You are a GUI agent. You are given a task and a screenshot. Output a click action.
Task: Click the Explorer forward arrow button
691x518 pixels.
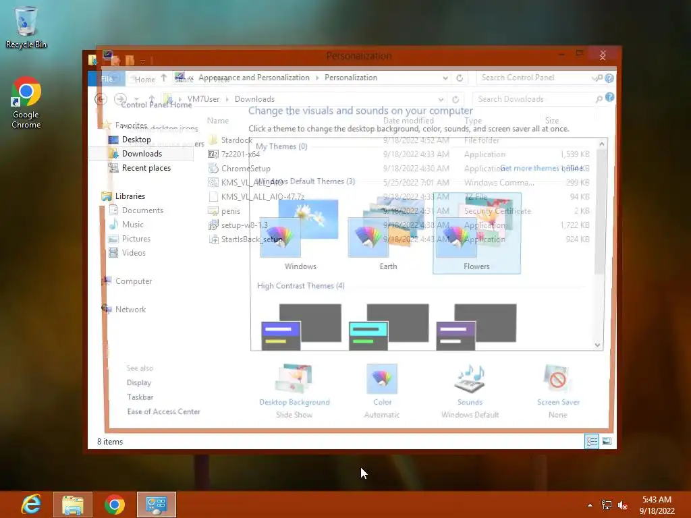(120, 99)
